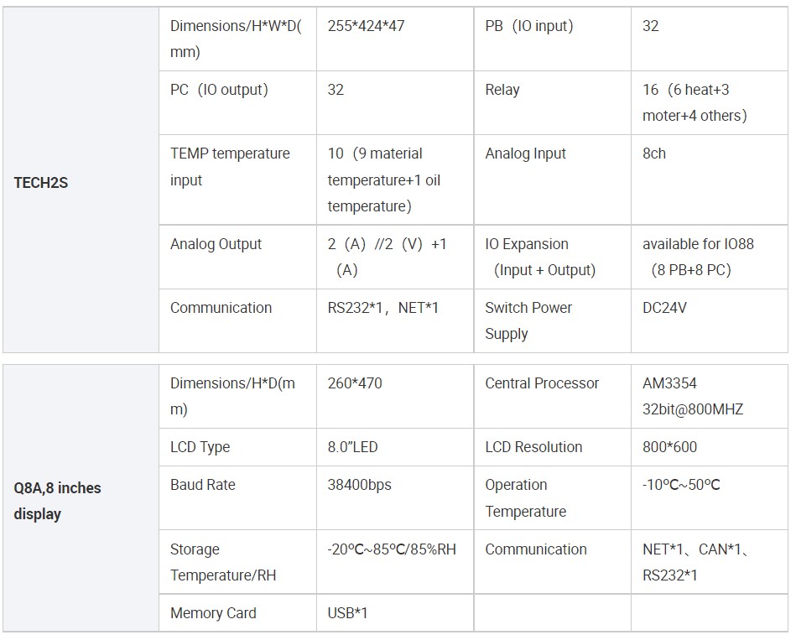Select the PC (IO output) label

point(219,90)
